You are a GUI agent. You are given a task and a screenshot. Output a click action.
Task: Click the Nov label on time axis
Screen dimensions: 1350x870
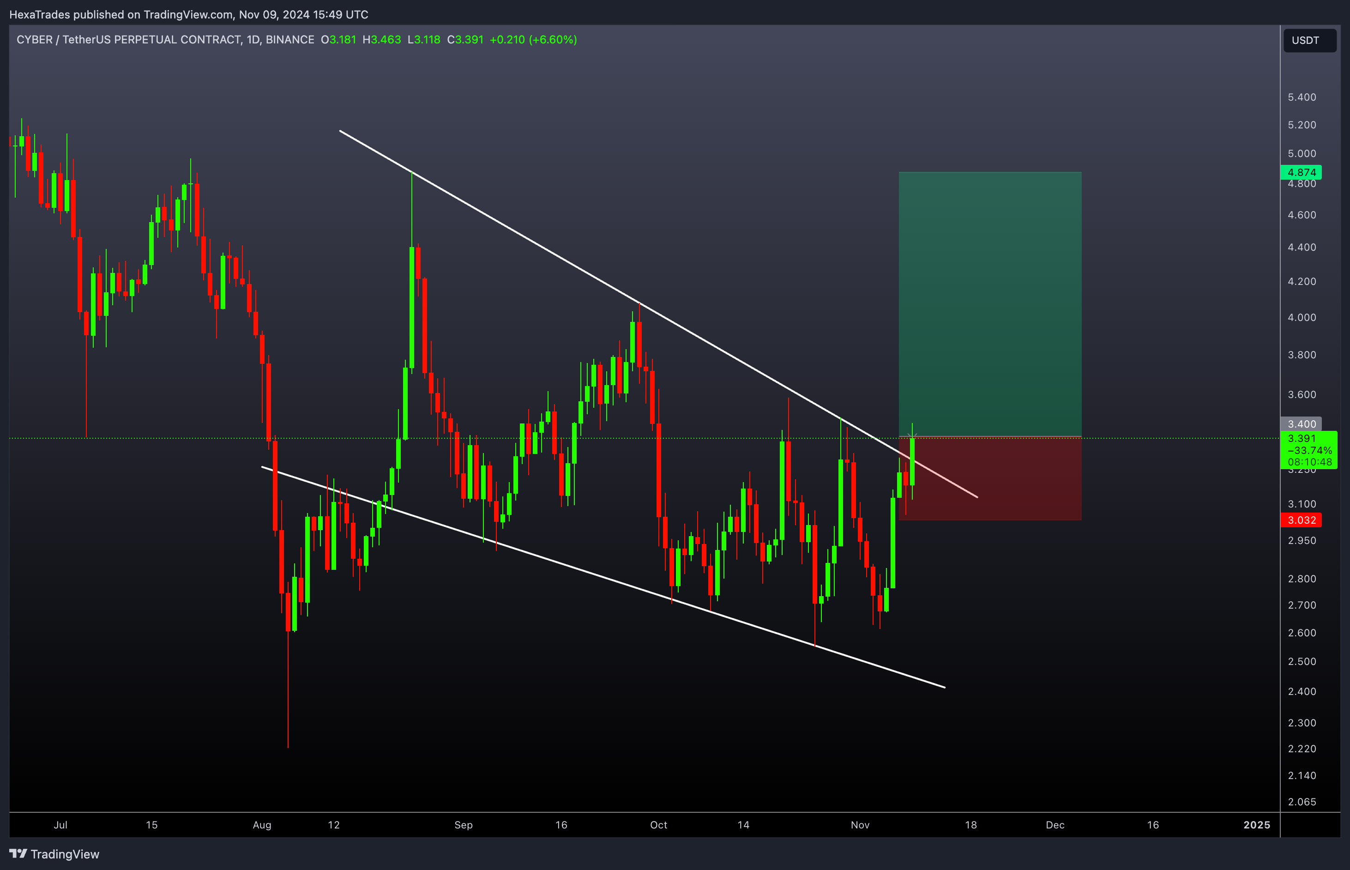coord(860,825)
